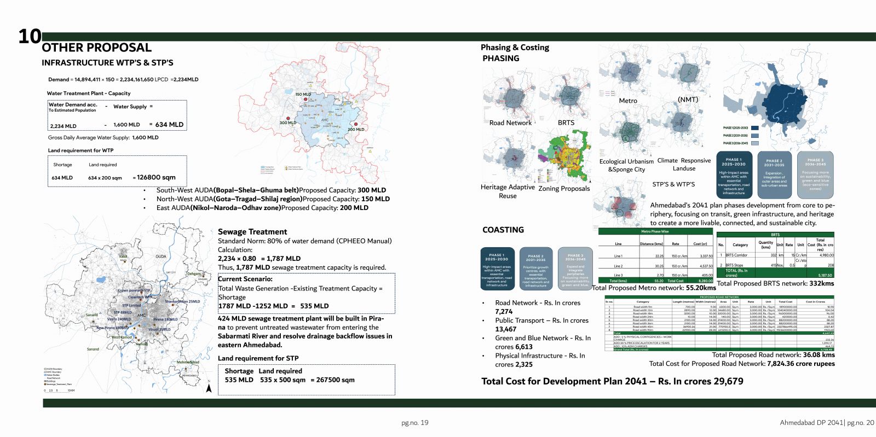Image resolution: width=876 pixels, height=437 pixels.
Task: Open the Road Network phasing map
Action: (x=510, y=94)
